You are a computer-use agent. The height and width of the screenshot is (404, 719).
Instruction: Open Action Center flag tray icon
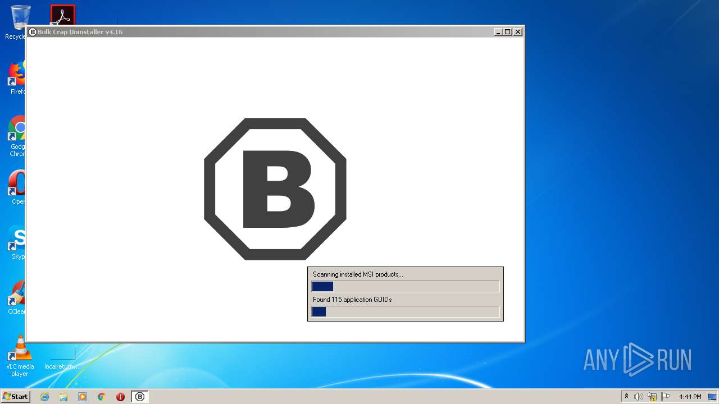(x=666, y=397)
